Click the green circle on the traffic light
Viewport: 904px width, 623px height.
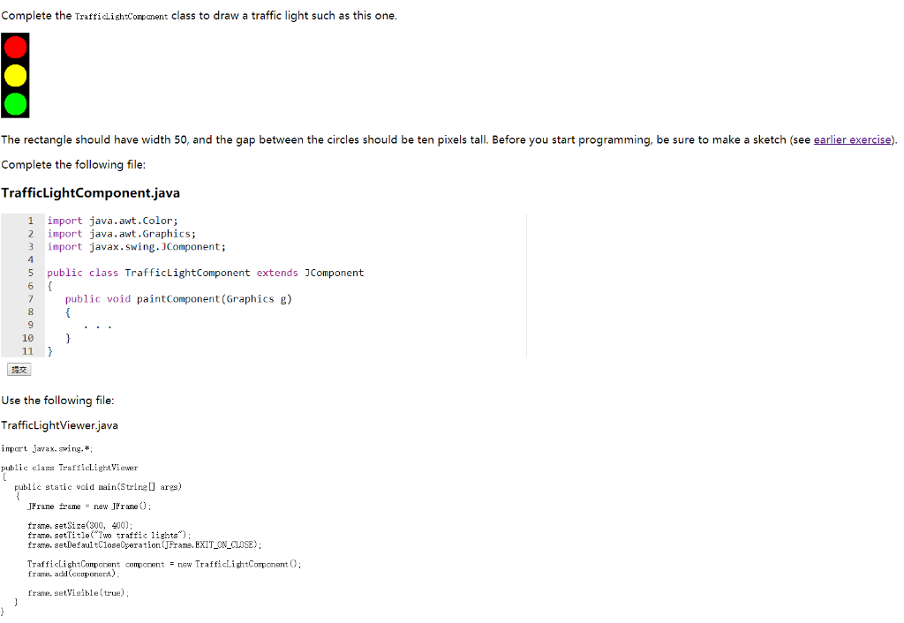(x=15, y=103)
